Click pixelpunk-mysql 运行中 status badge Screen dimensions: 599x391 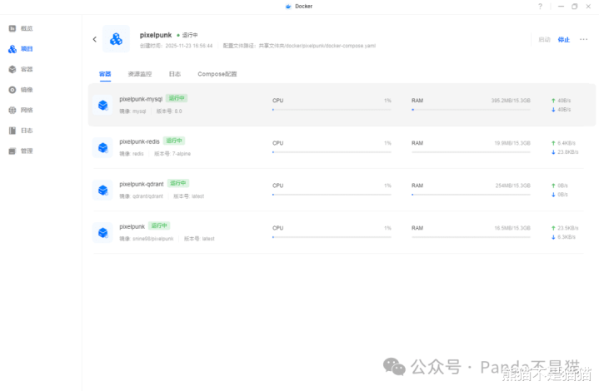click(177, 98)
